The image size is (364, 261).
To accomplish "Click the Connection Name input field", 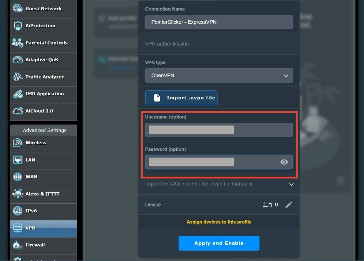I will pyautogui.click(x=219, y=22).
